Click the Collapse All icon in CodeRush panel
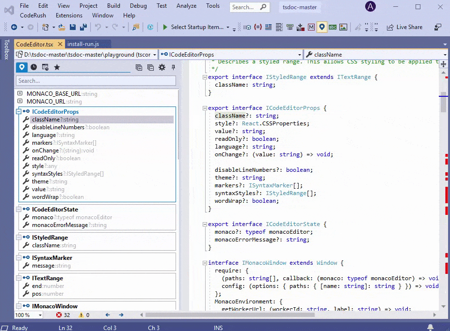Image resolution: width=450 pixels, height=331 pixels. (x=150, y=68)
